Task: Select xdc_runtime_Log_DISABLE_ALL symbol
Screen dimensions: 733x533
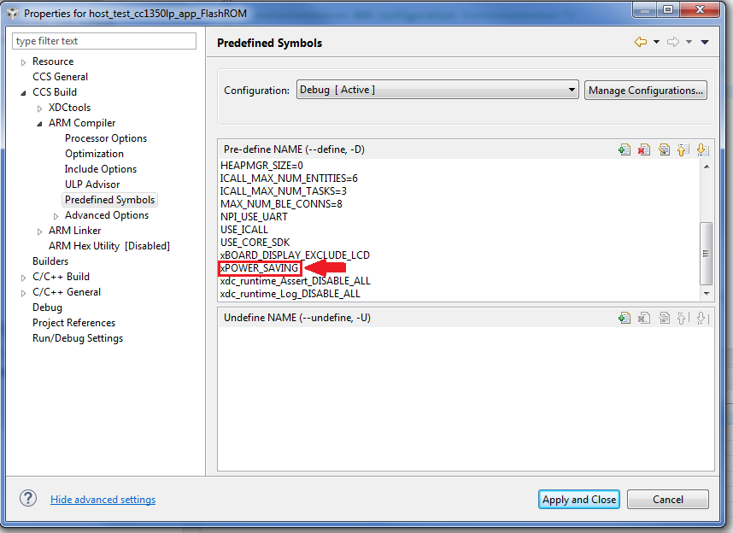Action: tap(290, 294)
